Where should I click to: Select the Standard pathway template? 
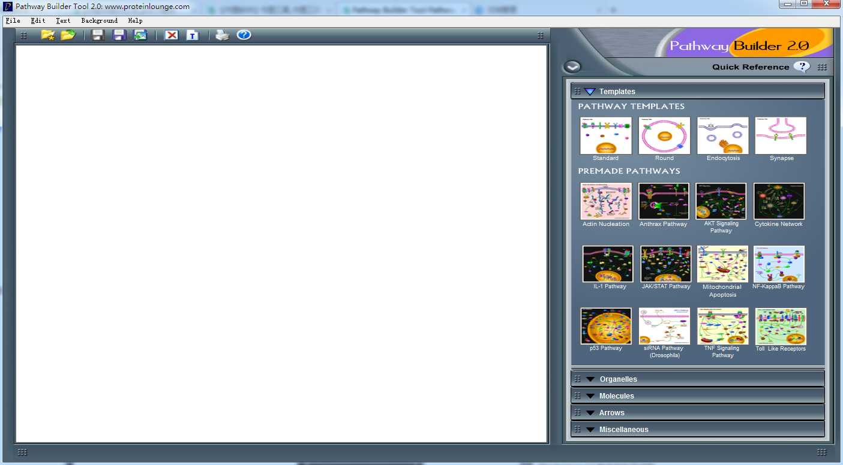(605, 136)
